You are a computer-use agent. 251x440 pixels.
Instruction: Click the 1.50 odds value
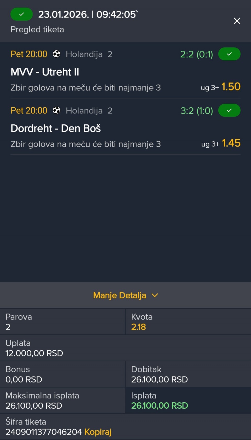231,87
